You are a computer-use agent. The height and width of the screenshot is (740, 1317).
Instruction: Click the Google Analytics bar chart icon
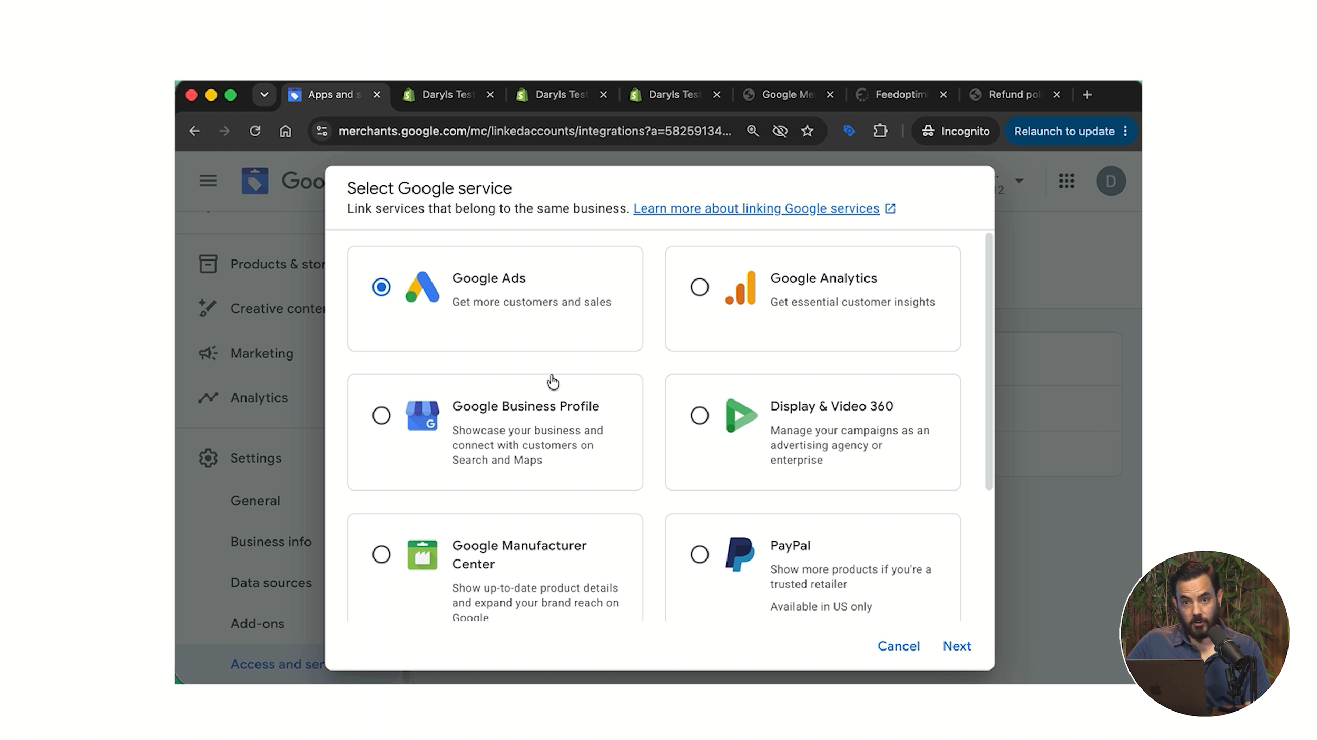pos(741,287)
